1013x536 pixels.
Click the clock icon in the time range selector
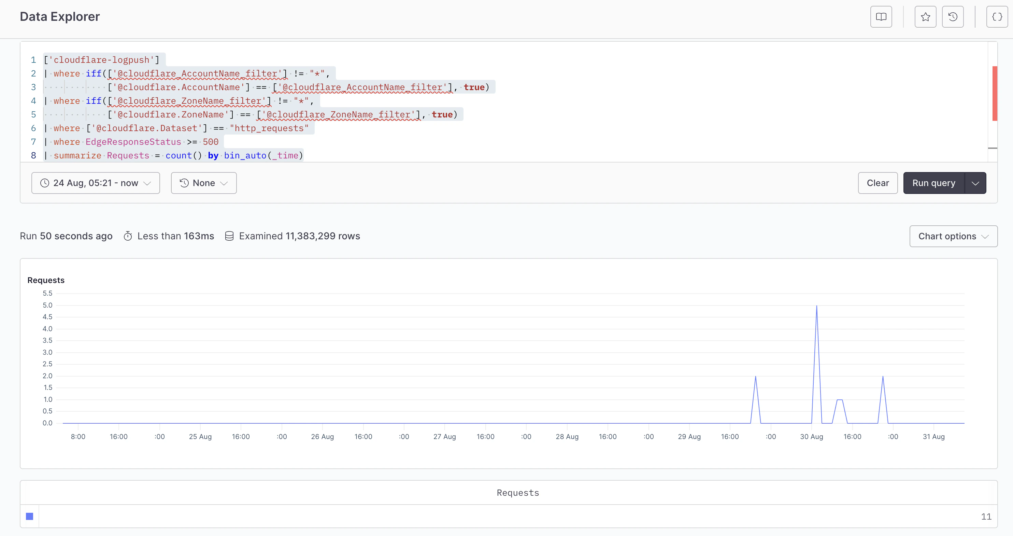click(x=44, y=183)
